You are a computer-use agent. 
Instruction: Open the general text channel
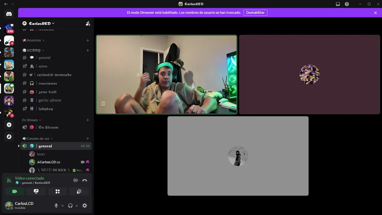55,58
